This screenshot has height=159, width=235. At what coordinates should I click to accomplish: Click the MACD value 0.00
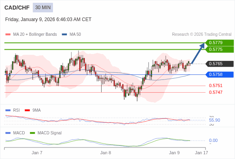(x=213, y=140)
